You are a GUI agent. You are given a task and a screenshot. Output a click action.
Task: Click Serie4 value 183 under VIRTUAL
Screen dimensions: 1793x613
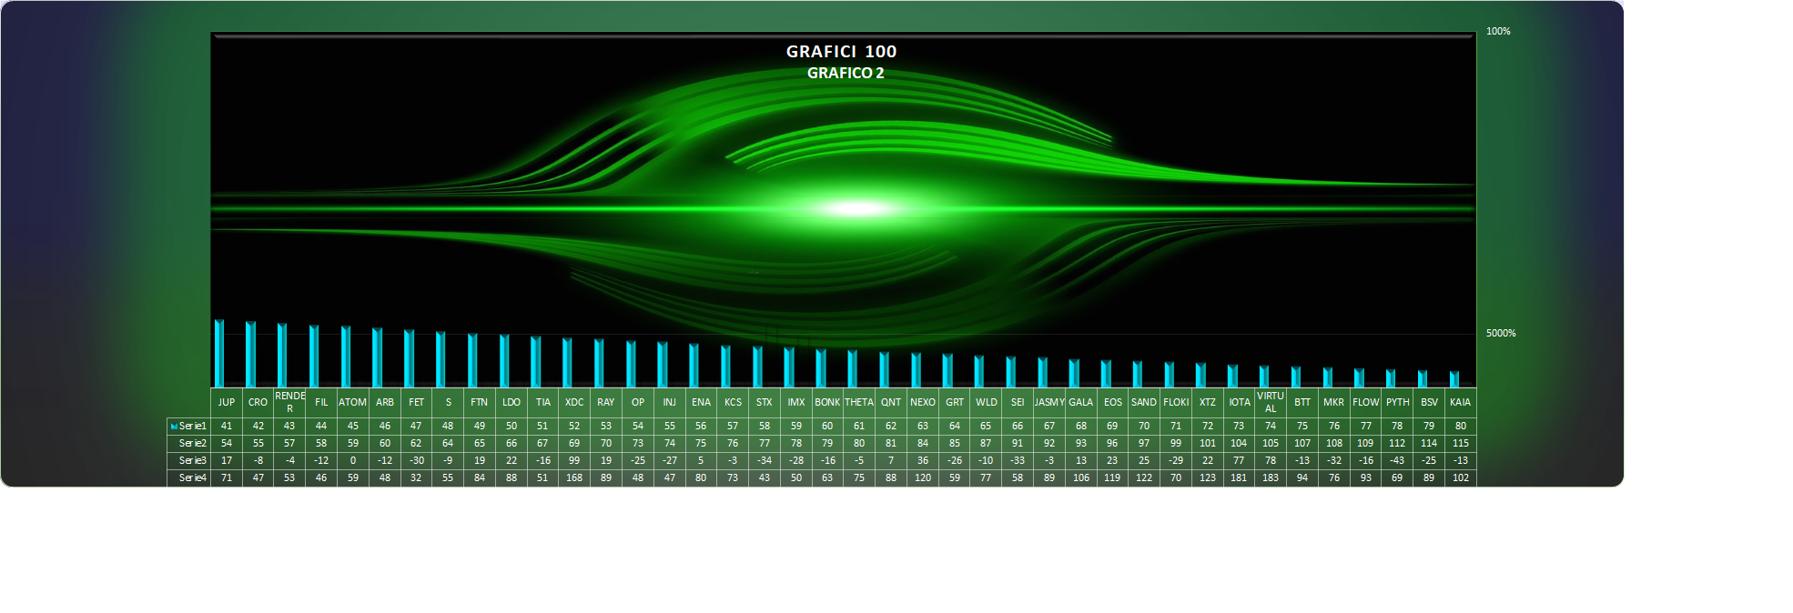(x=1270, y=477)
